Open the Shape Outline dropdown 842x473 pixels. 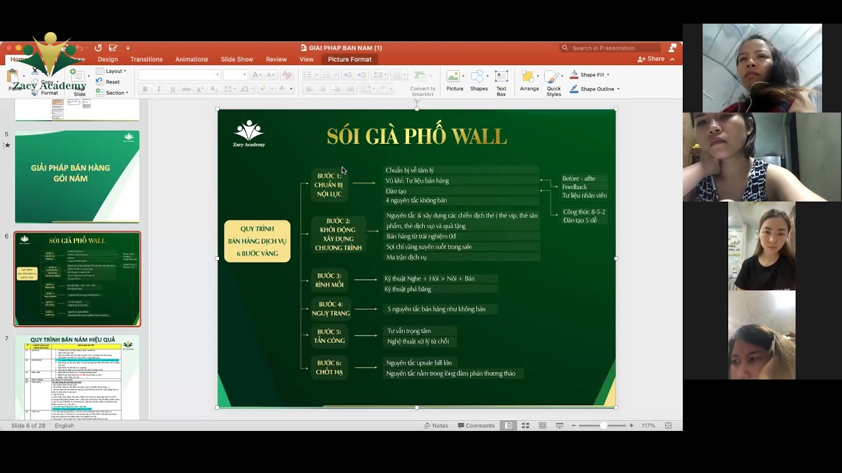[595, 89]
